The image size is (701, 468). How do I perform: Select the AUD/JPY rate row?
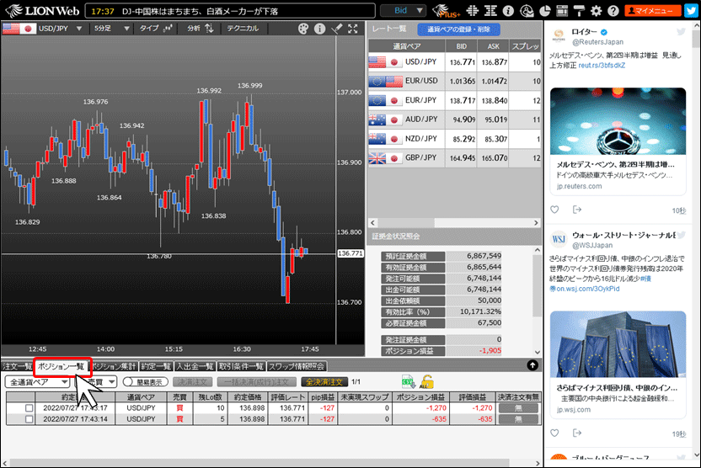[x=454, y=120]
